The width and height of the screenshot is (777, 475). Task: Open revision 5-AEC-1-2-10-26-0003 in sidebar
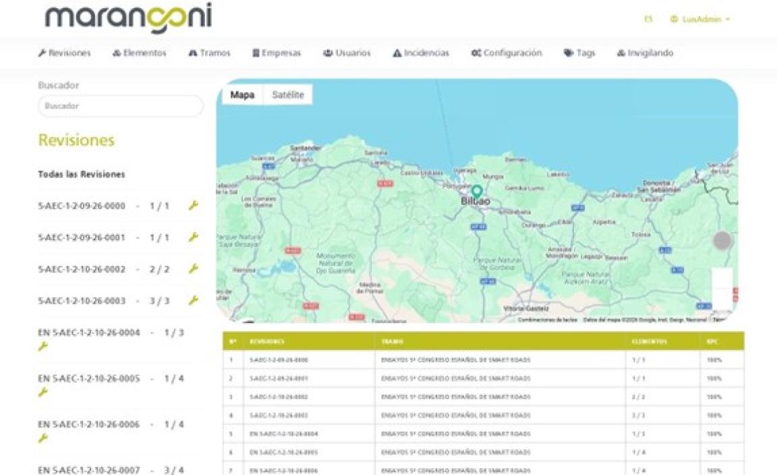coord(82,300)
